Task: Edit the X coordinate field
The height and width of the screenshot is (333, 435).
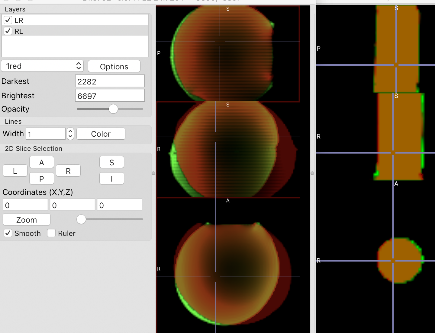Action: [25, 205]
